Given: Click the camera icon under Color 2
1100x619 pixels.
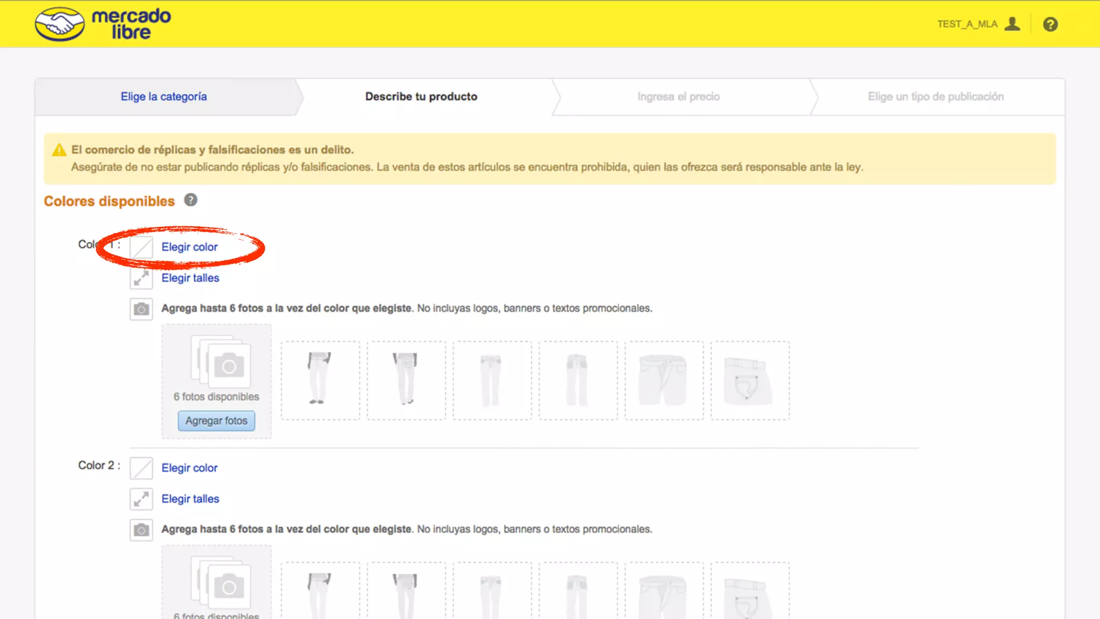Looking at the screenshot, I should (x=141, y=530).
